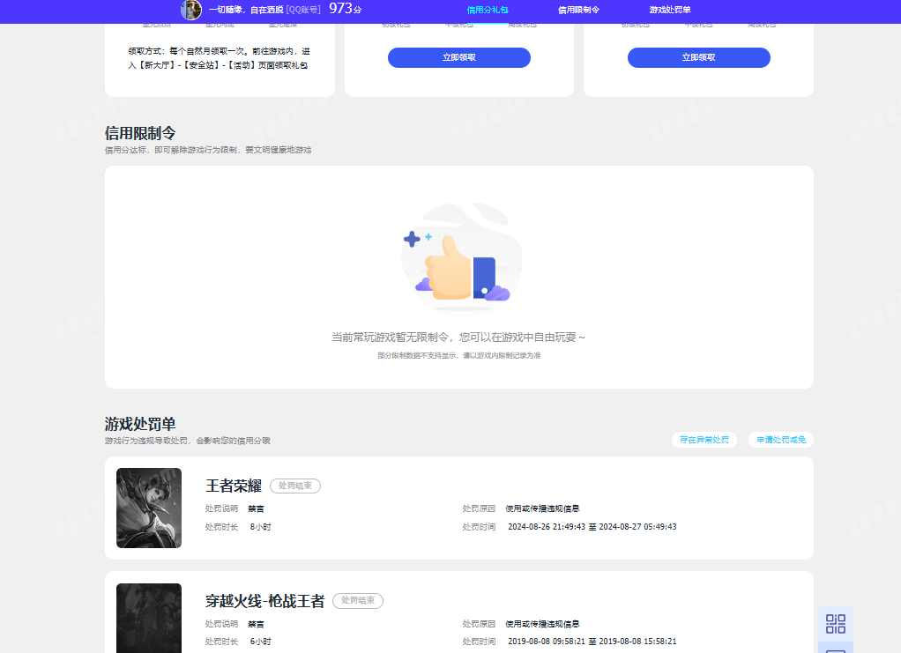This screenshot has width=901, height=653.
Task: Click the 8小时 punishment duration value
Action: (x=260, y=527)
